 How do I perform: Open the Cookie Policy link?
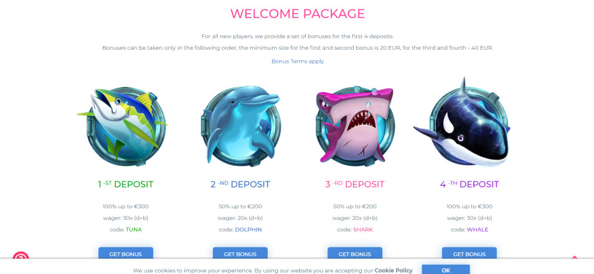pos(394,270)
